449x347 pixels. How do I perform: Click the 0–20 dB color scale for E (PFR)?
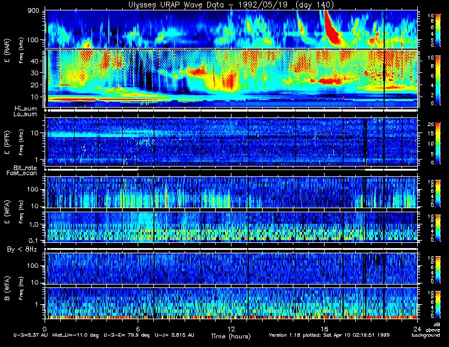tap(438, 143)
